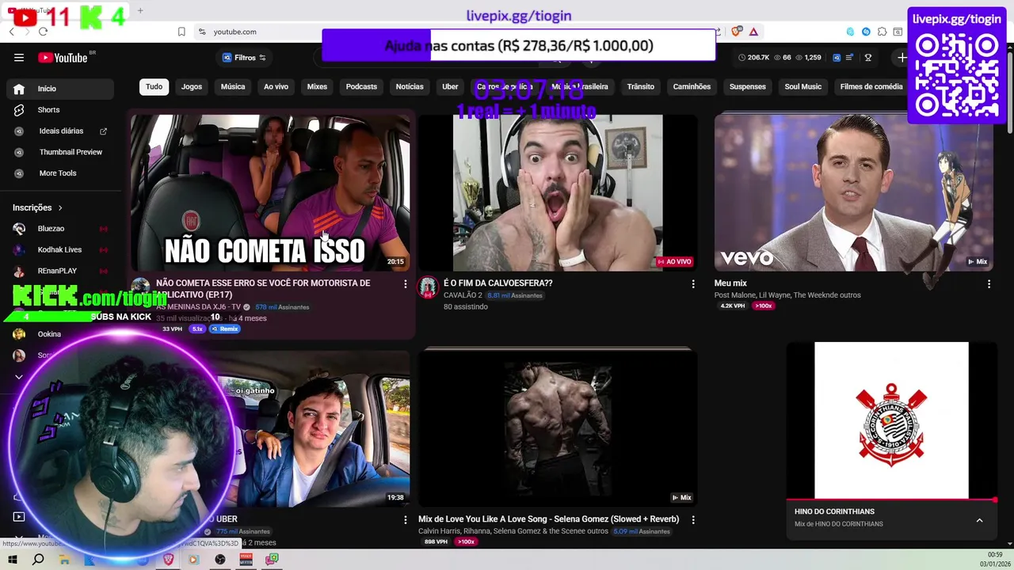Select the Suspenses filter chip
This screenshot has height=570, width=1014.
tap(747, 86)
